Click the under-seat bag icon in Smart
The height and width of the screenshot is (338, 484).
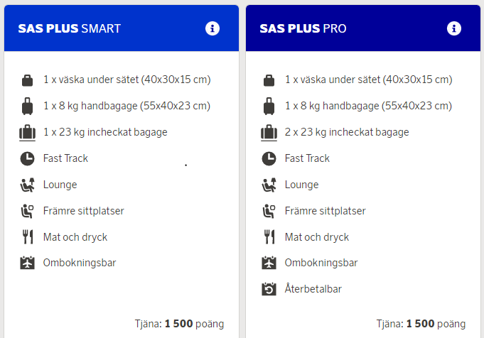(27, 80)
